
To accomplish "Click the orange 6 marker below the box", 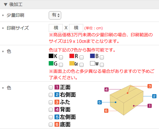I will 106,111.
